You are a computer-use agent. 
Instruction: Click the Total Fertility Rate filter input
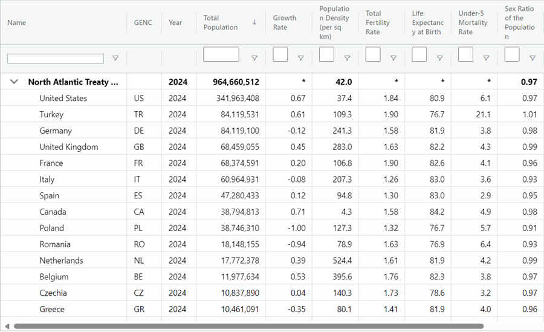click(x=373, y=54)
